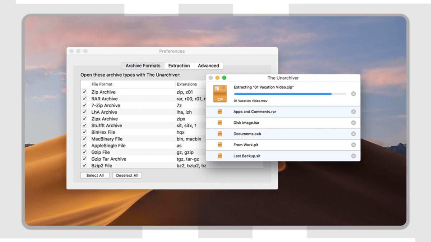Click the 7-Zip Archive format name
Screen dimensions: 431x242
pos(106,105)
